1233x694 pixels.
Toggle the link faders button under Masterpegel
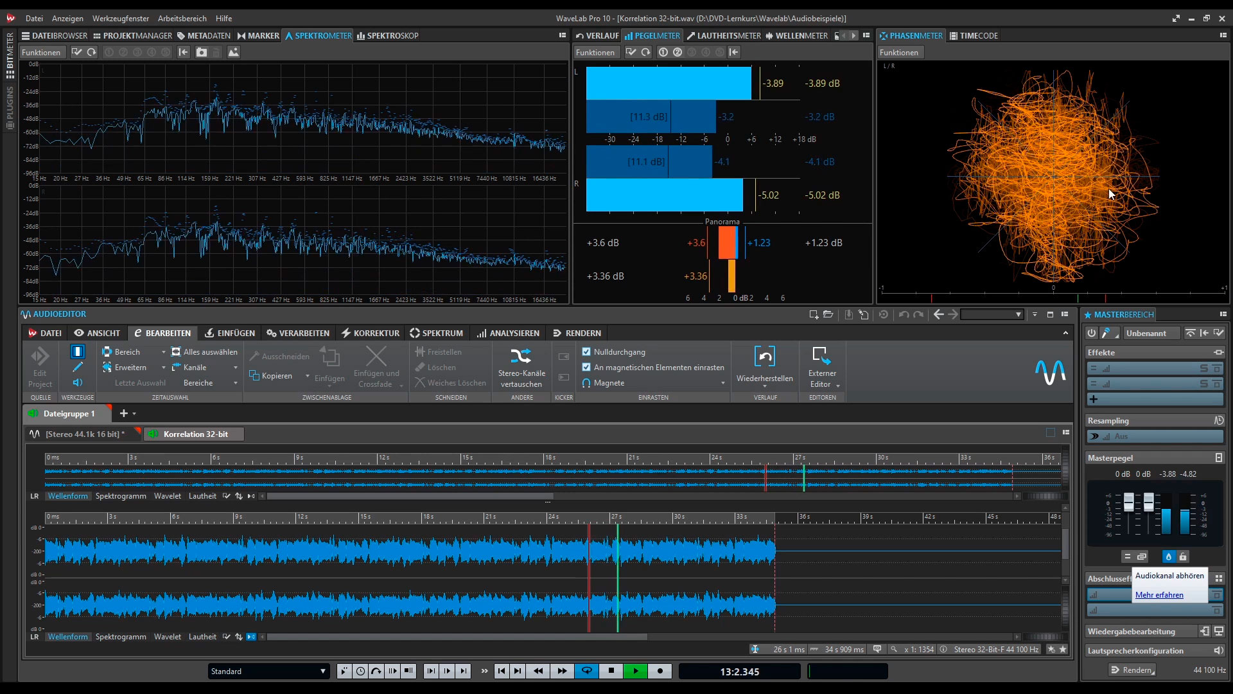click(1141, 556)
